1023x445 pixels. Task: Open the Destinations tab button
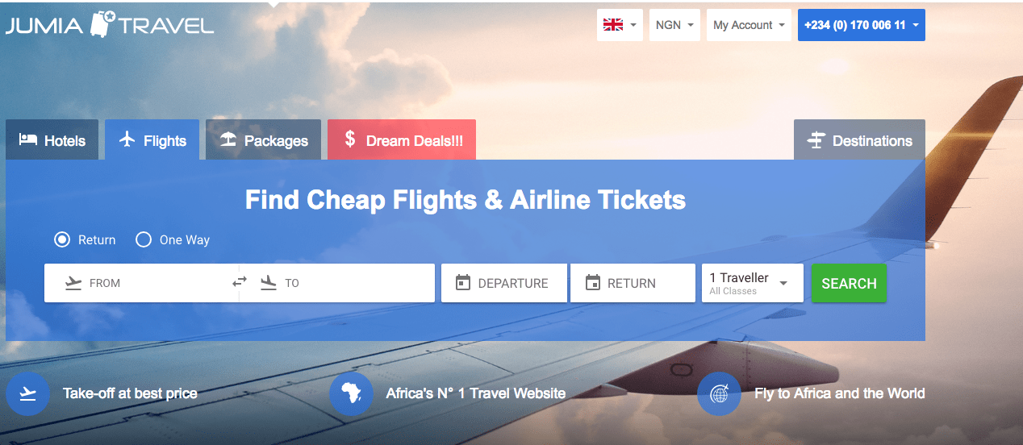click(859, 140)
